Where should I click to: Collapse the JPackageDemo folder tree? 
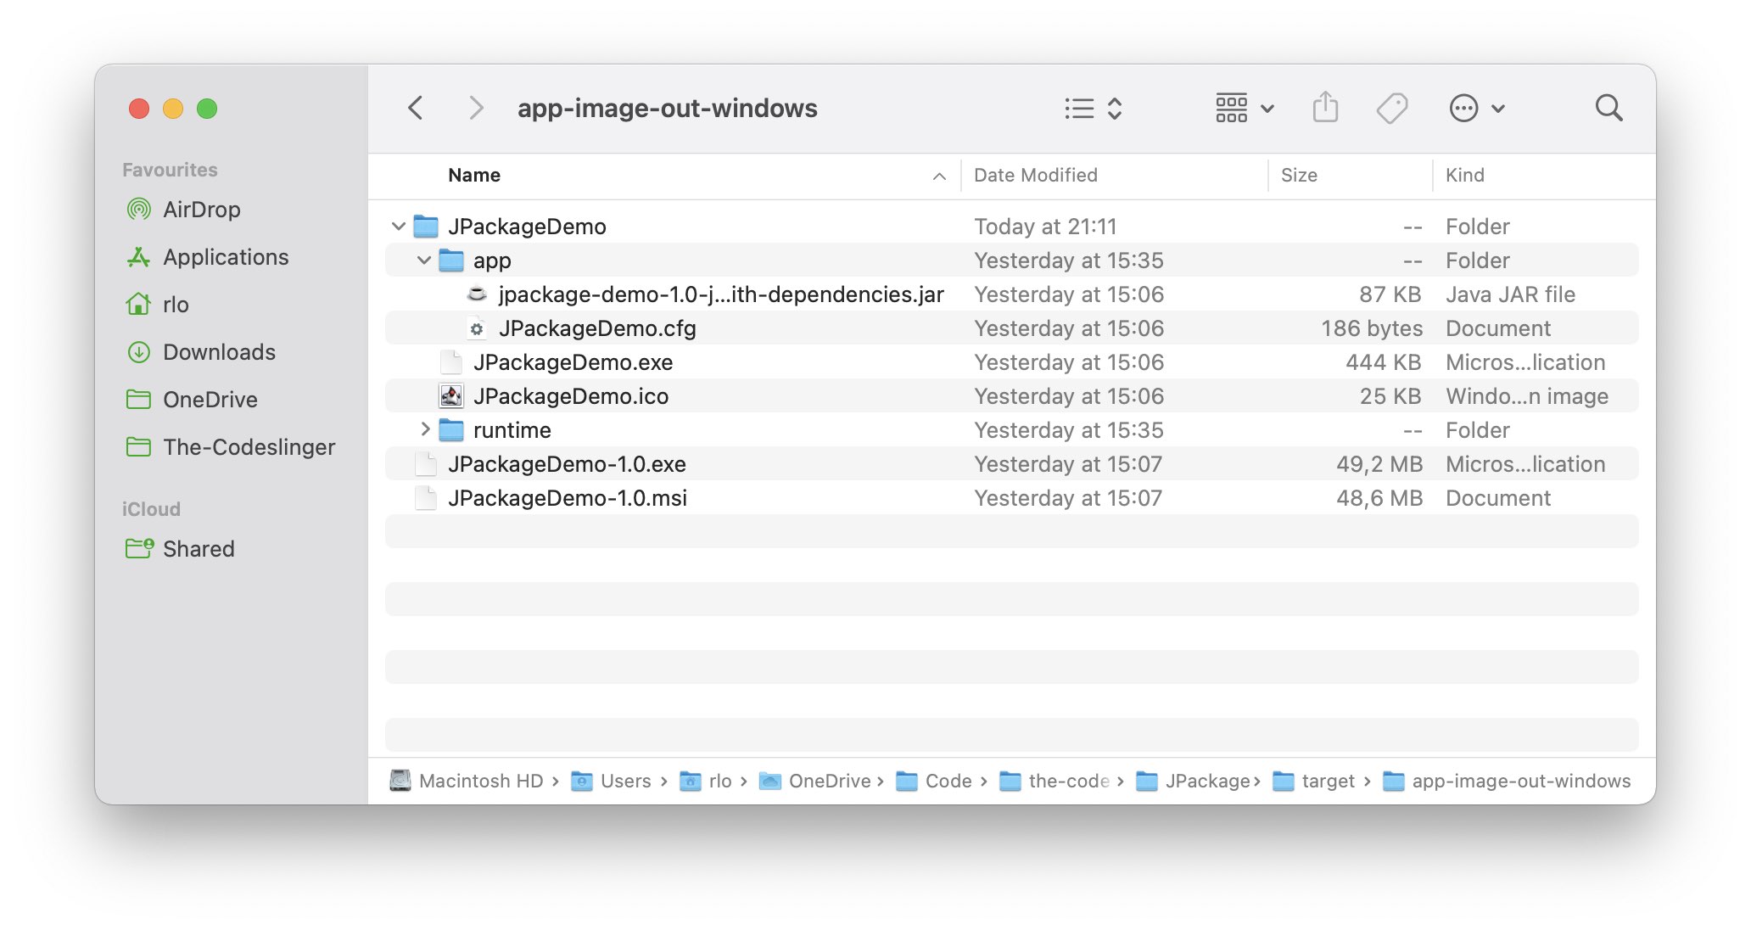tap(398, 226)
